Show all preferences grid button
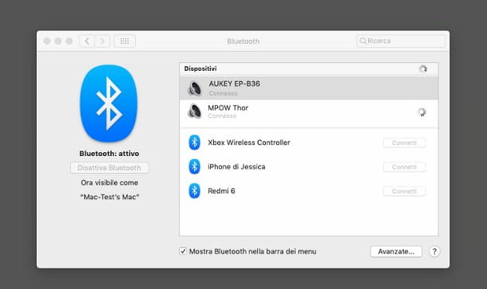This screenshot has height=289, width=487. click(125, 41)
